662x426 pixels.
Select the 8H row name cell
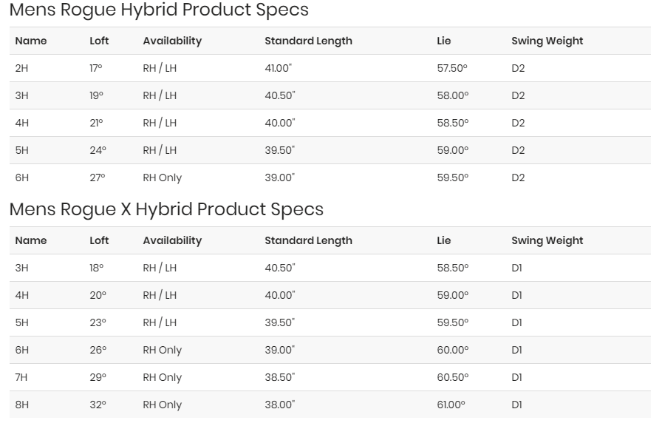(22, 405)
